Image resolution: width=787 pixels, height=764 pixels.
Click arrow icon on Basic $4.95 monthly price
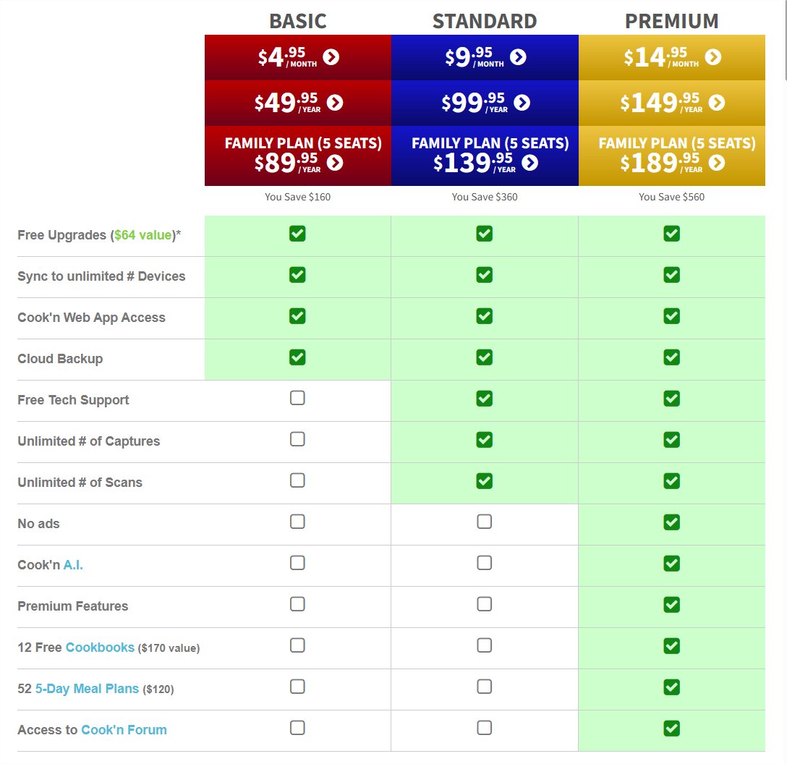coord(331,57)
